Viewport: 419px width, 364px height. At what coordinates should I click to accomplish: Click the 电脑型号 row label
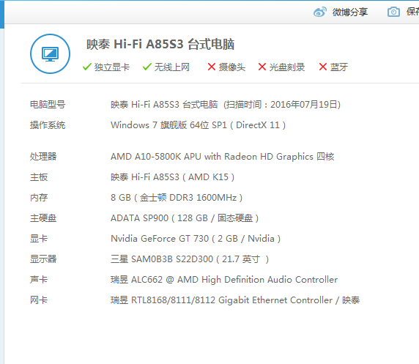tap(48, 104)
